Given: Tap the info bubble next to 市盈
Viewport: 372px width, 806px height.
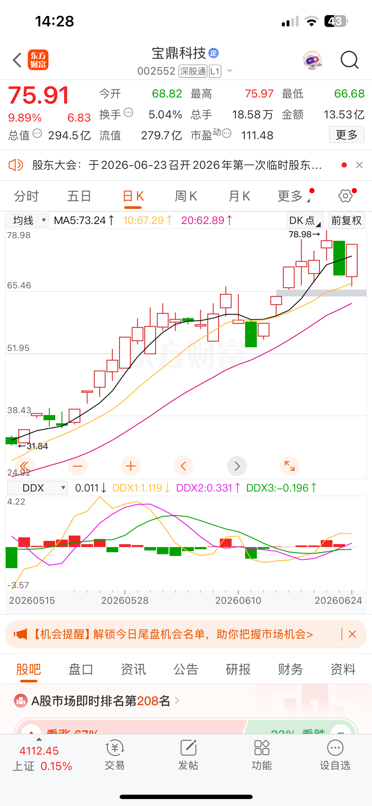Looking at the screenshot, I should click(x=227, y=133).
